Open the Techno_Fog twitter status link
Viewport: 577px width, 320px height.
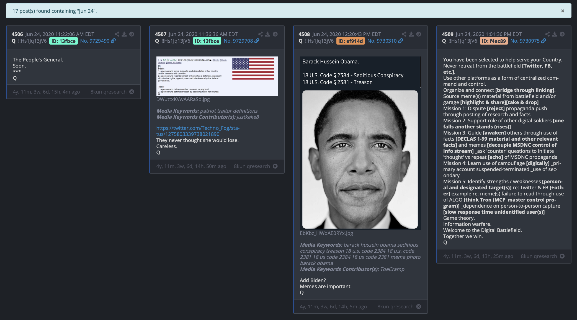(x=198, y=131)
